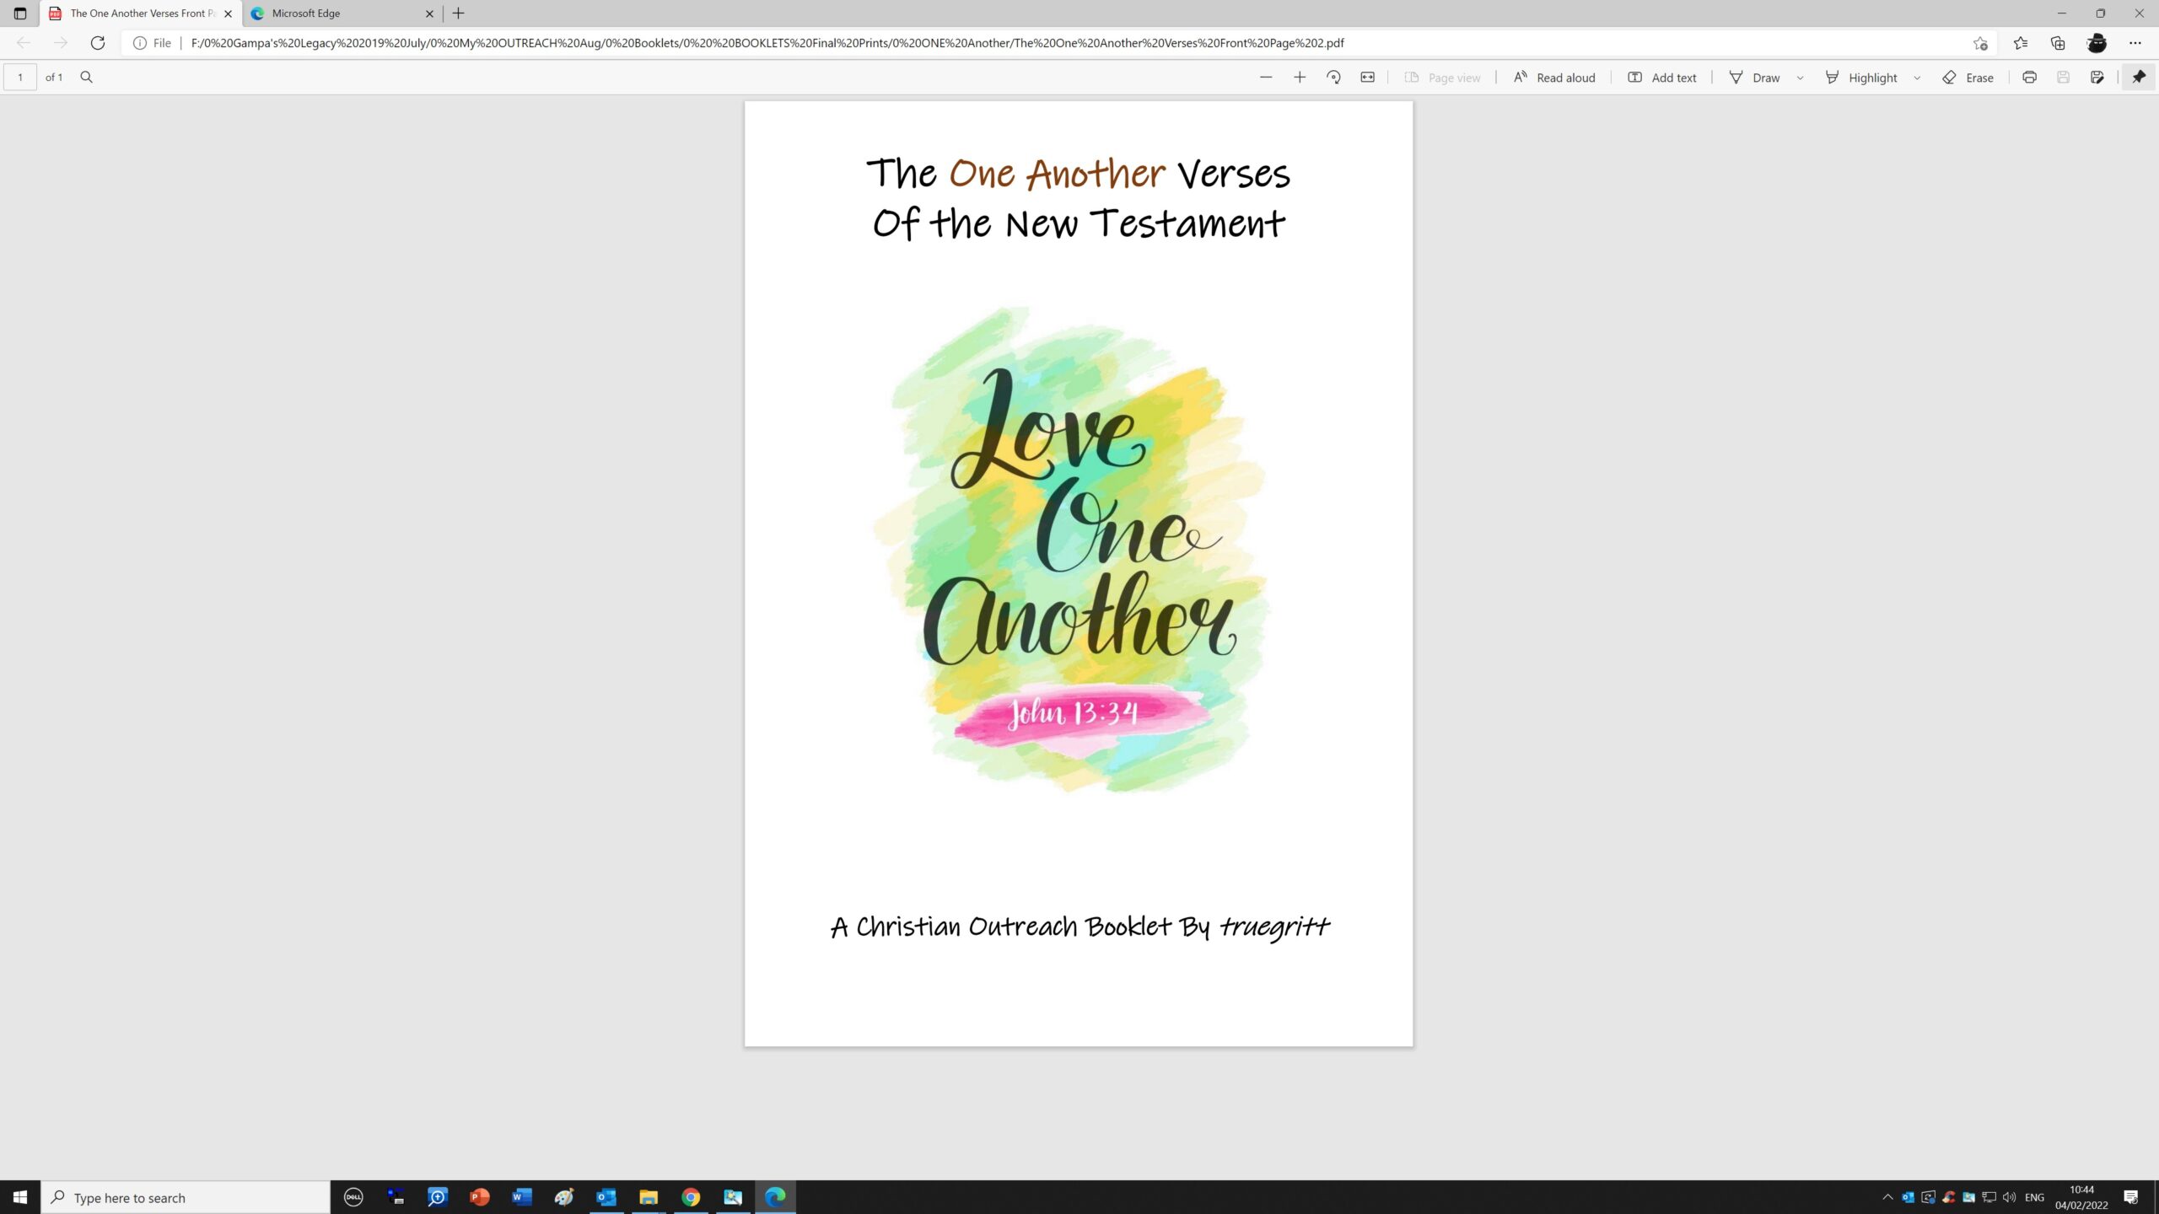Click the zoom out minus icon
This screenshot has width=2159, height=1214.
coord(1265,77)
